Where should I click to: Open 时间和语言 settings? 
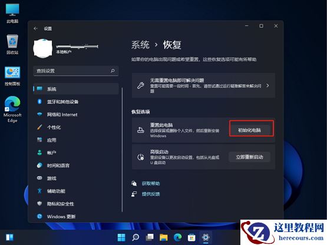pos(76,165)
